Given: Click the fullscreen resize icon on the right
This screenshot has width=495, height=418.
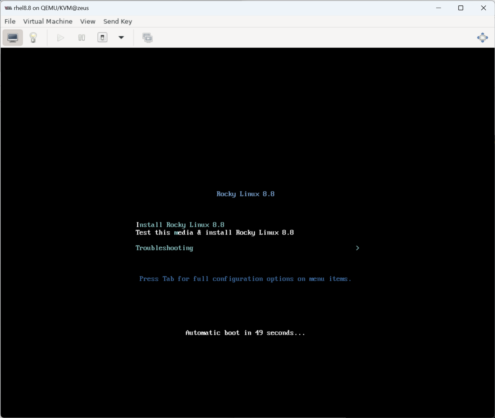Looking at the screenshot, I should [x=482, y=38].
